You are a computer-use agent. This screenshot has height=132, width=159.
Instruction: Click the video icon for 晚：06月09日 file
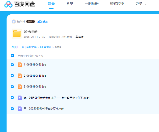(20, 98)
